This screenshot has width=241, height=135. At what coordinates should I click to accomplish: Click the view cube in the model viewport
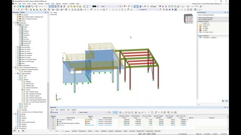coord(188,19)
